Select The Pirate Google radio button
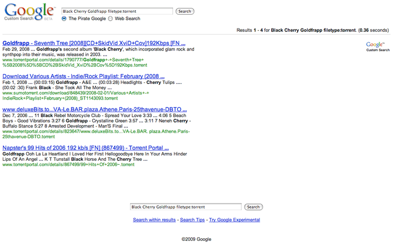Viewport: 393px width, 251px height. click(x=64, y=19)
